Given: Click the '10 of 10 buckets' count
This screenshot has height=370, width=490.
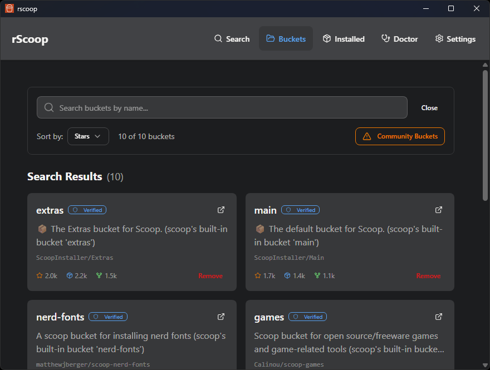Looking at the screenshot, I should click(146, 136).
